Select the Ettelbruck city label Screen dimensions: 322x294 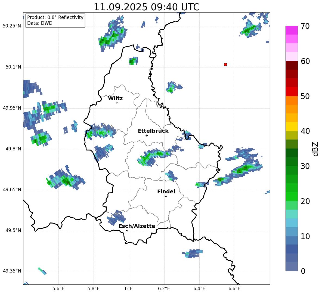point(153,131)
